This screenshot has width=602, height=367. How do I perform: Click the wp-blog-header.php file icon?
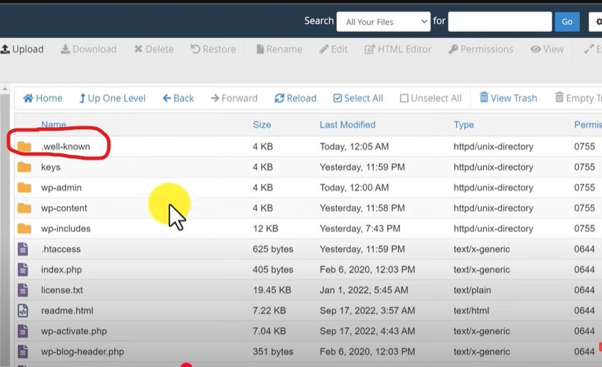click(x=23, y=351)
